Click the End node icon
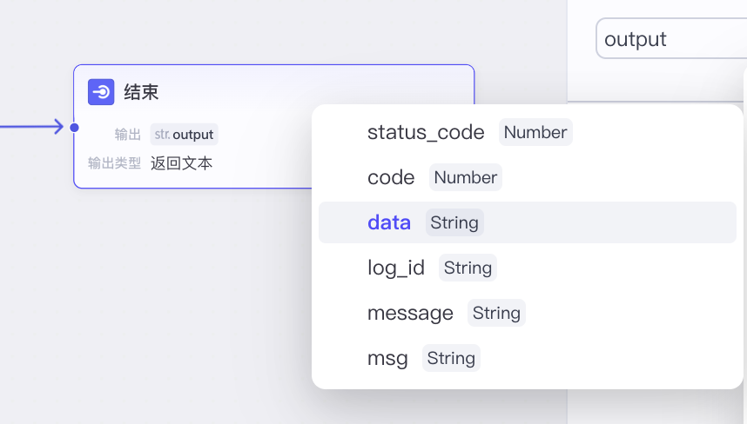 (101, 92)
